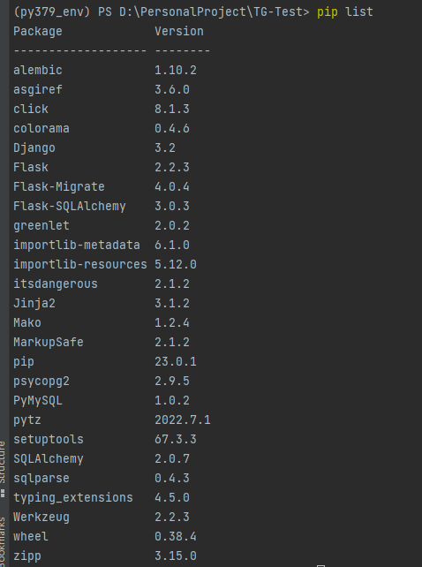422x567 pixels.
Task: Click the word 'list' in command line
Action: click(358, 12)
